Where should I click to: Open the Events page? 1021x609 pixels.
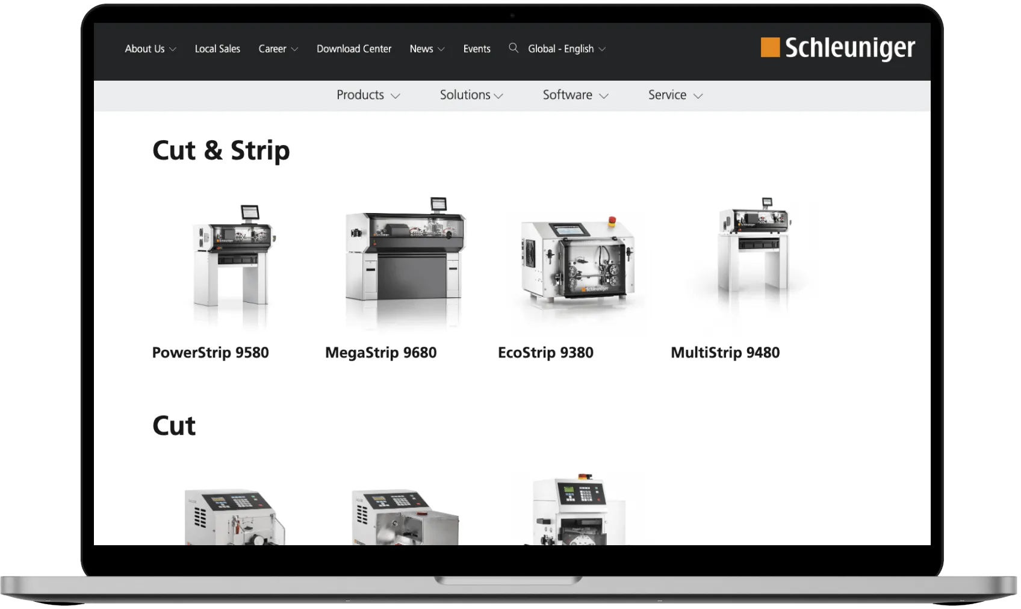click(477, 49)
